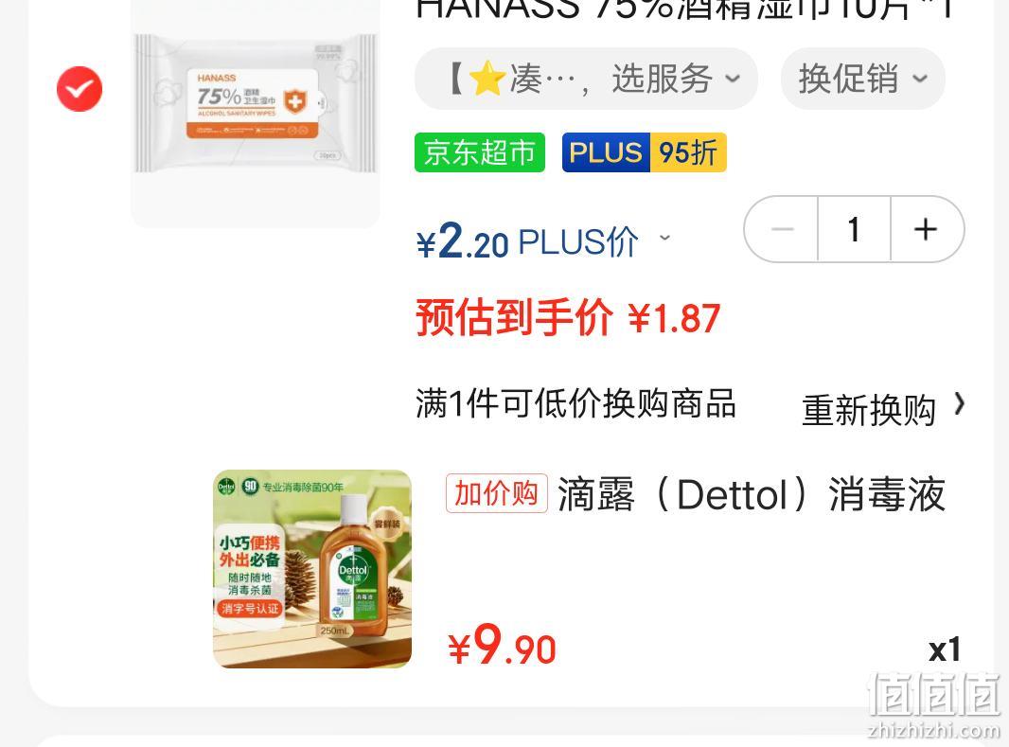Tap 重新换购 to reselect add-on item
The width and height of the screenshot is (1009, 747).
[x=868, y=410]
